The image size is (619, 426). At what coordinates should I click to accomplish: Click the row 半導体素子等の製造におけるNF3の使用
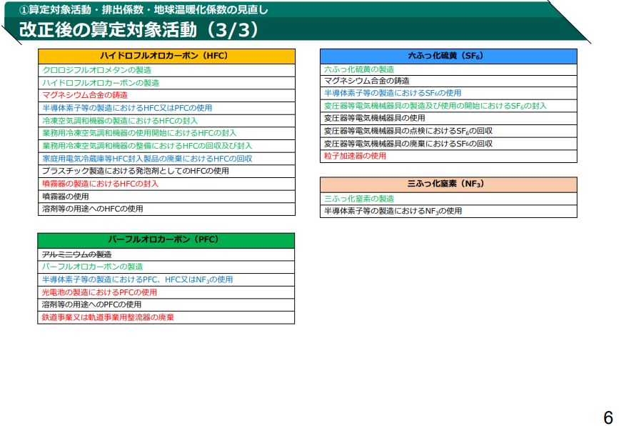pyautogui.click(x=448, y=212)
